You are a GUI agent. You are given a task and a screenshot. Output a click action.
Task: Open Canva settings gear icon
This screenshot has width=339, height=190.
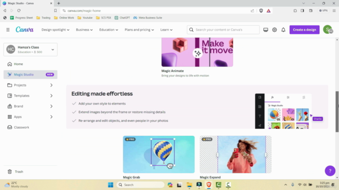(274, 30)
